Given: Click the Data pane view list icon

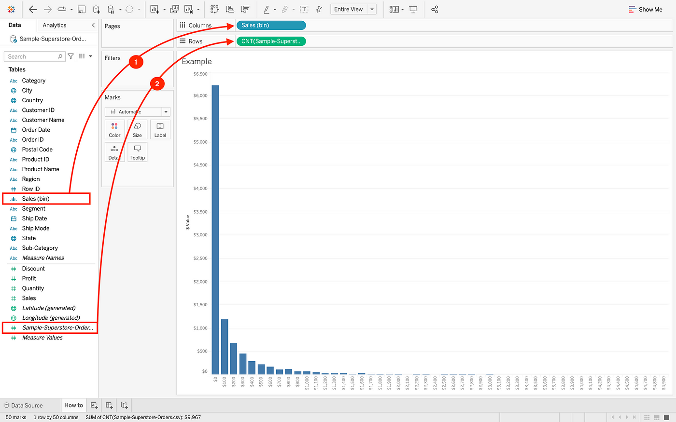Looking at the screenshot, I should pos(82,56).
